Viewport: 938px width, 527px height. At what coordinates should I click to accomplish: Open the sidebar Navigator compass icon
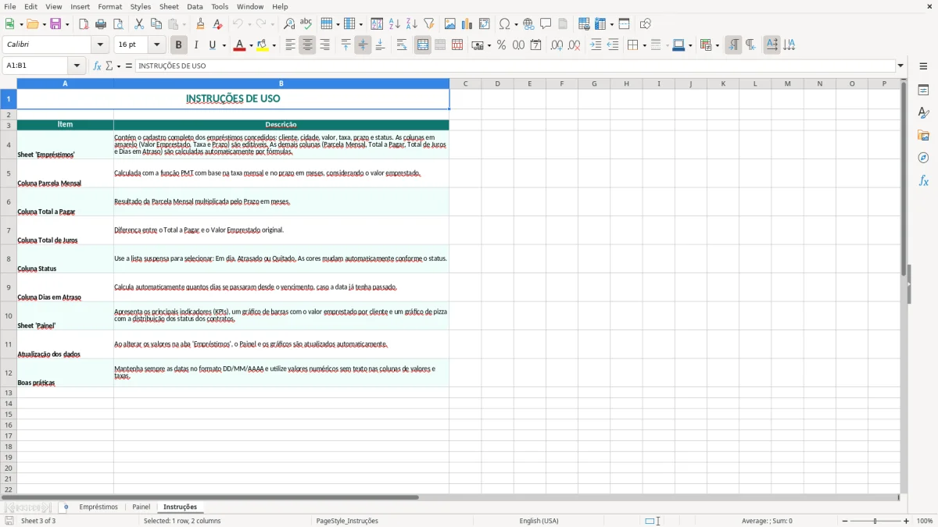point(923,158)
